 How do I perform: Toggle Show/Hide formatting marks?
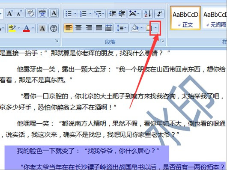tap(159, 14)
